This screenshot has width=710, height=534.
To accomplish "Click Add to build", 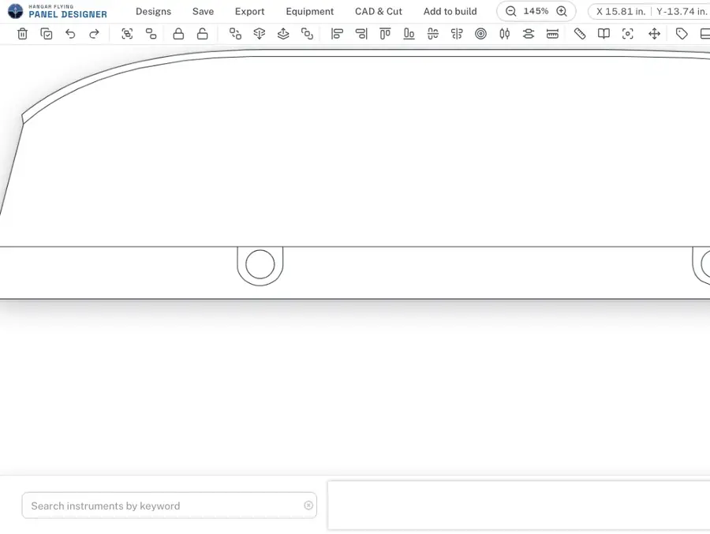I will (x=450, y=11).
